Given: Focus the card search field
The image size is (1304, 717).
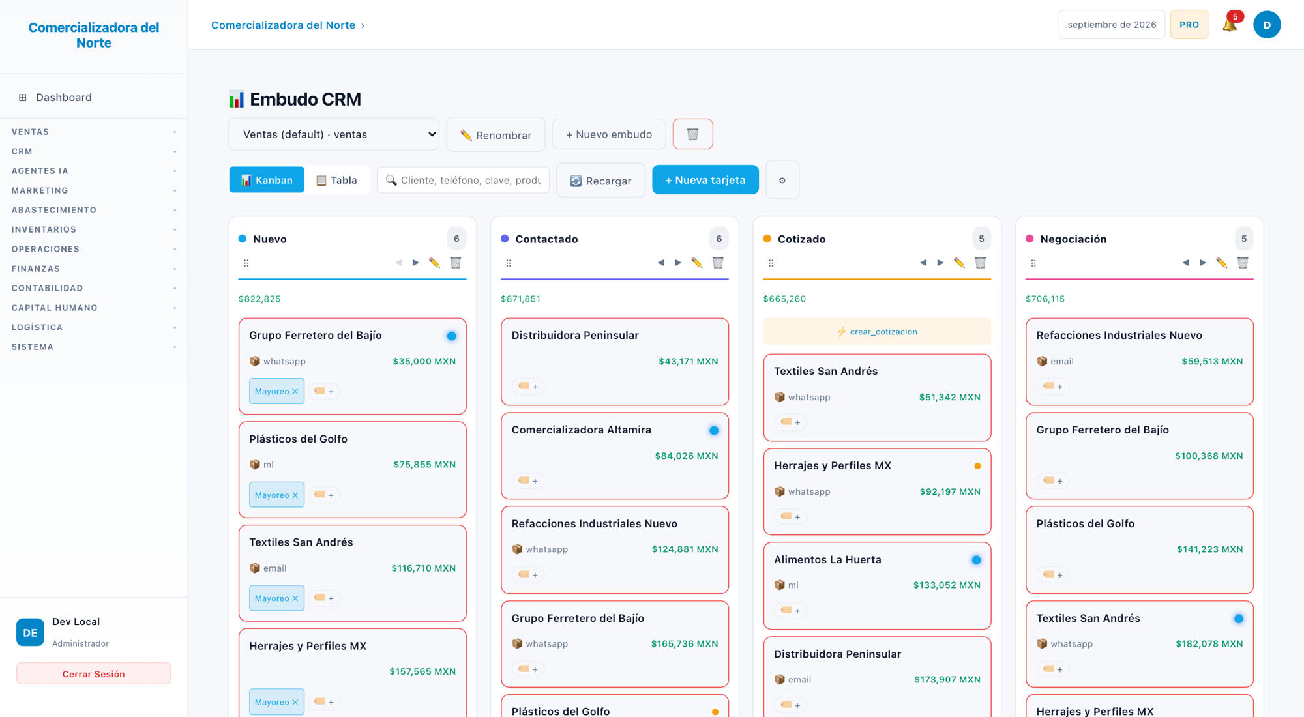Looking at the screenshot, I should point(464,180).
